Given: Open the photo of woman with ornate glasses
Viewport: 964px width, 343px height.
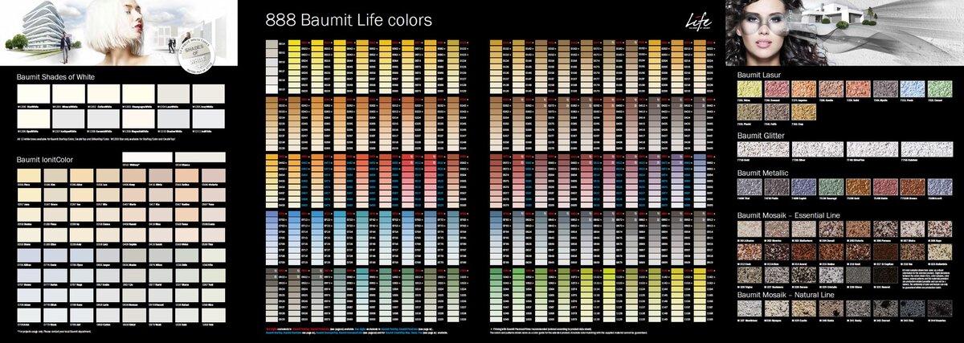Looking at the screenshot, I should coord(762,32).
